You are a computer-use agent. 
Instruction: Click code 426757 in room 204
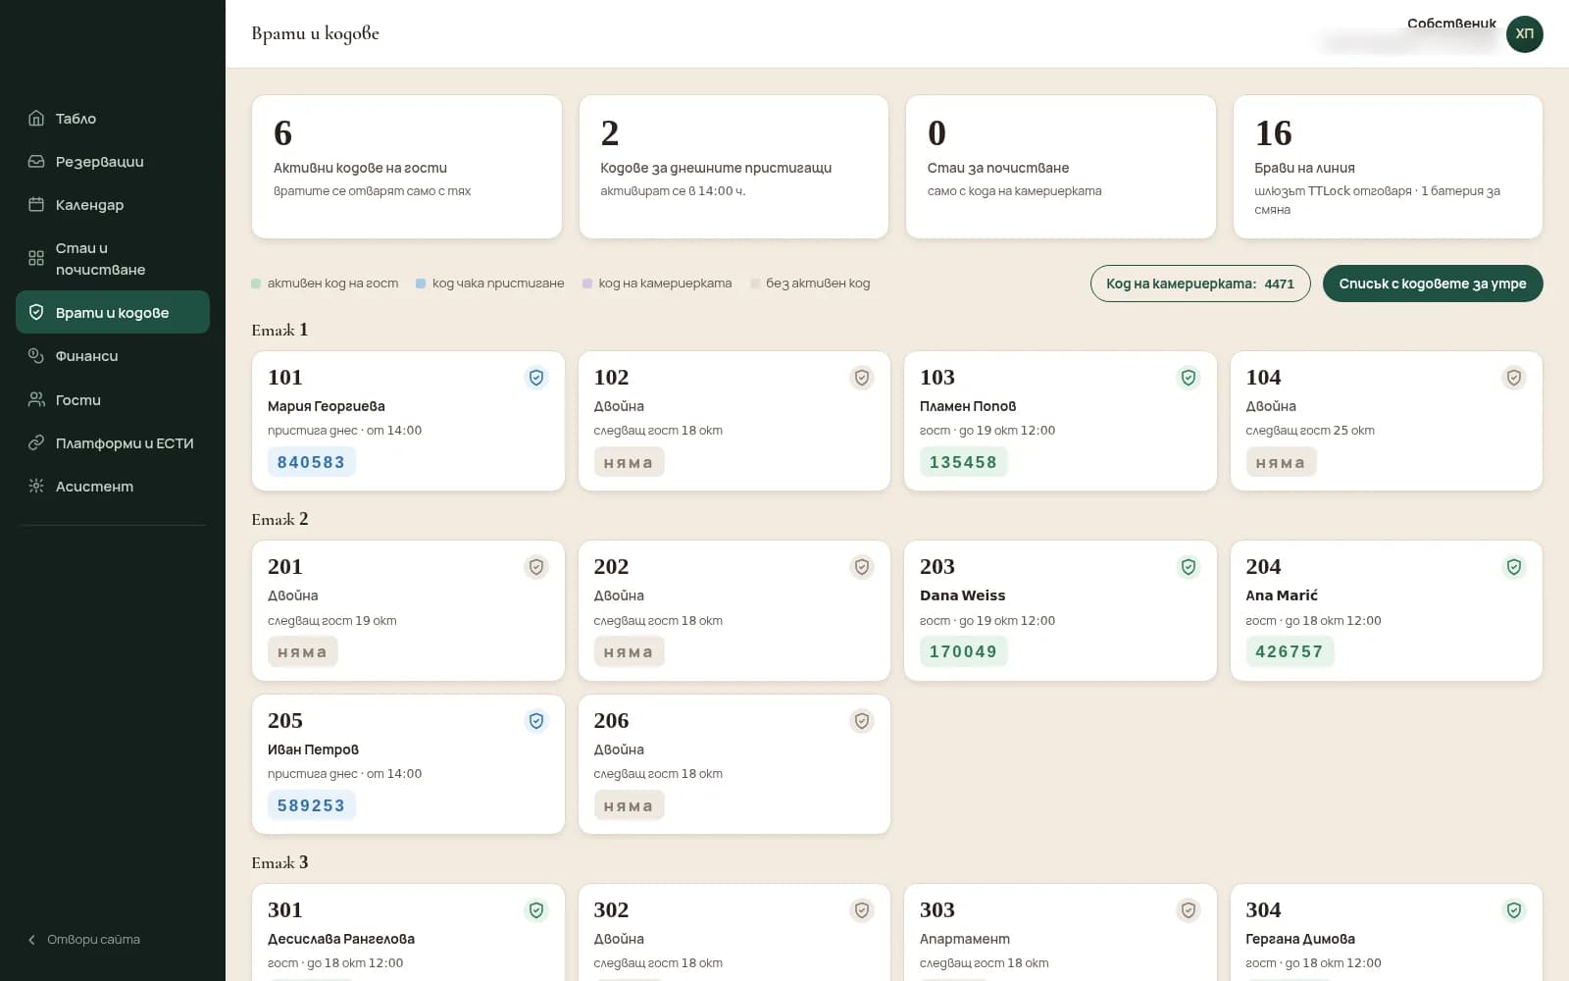(1290, 651)
